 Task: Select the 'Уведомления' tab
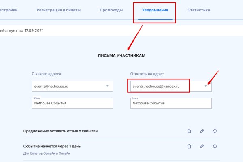[156, 10]
